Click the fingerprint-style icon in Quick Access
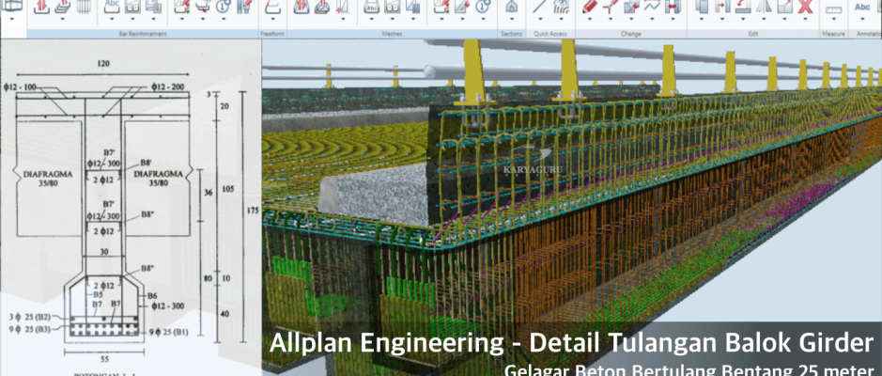Viewport: 882px width, 376px height. point(560,7)
